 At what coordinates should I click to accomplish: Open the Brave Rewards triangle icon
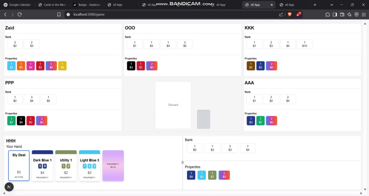click(298, 14)
